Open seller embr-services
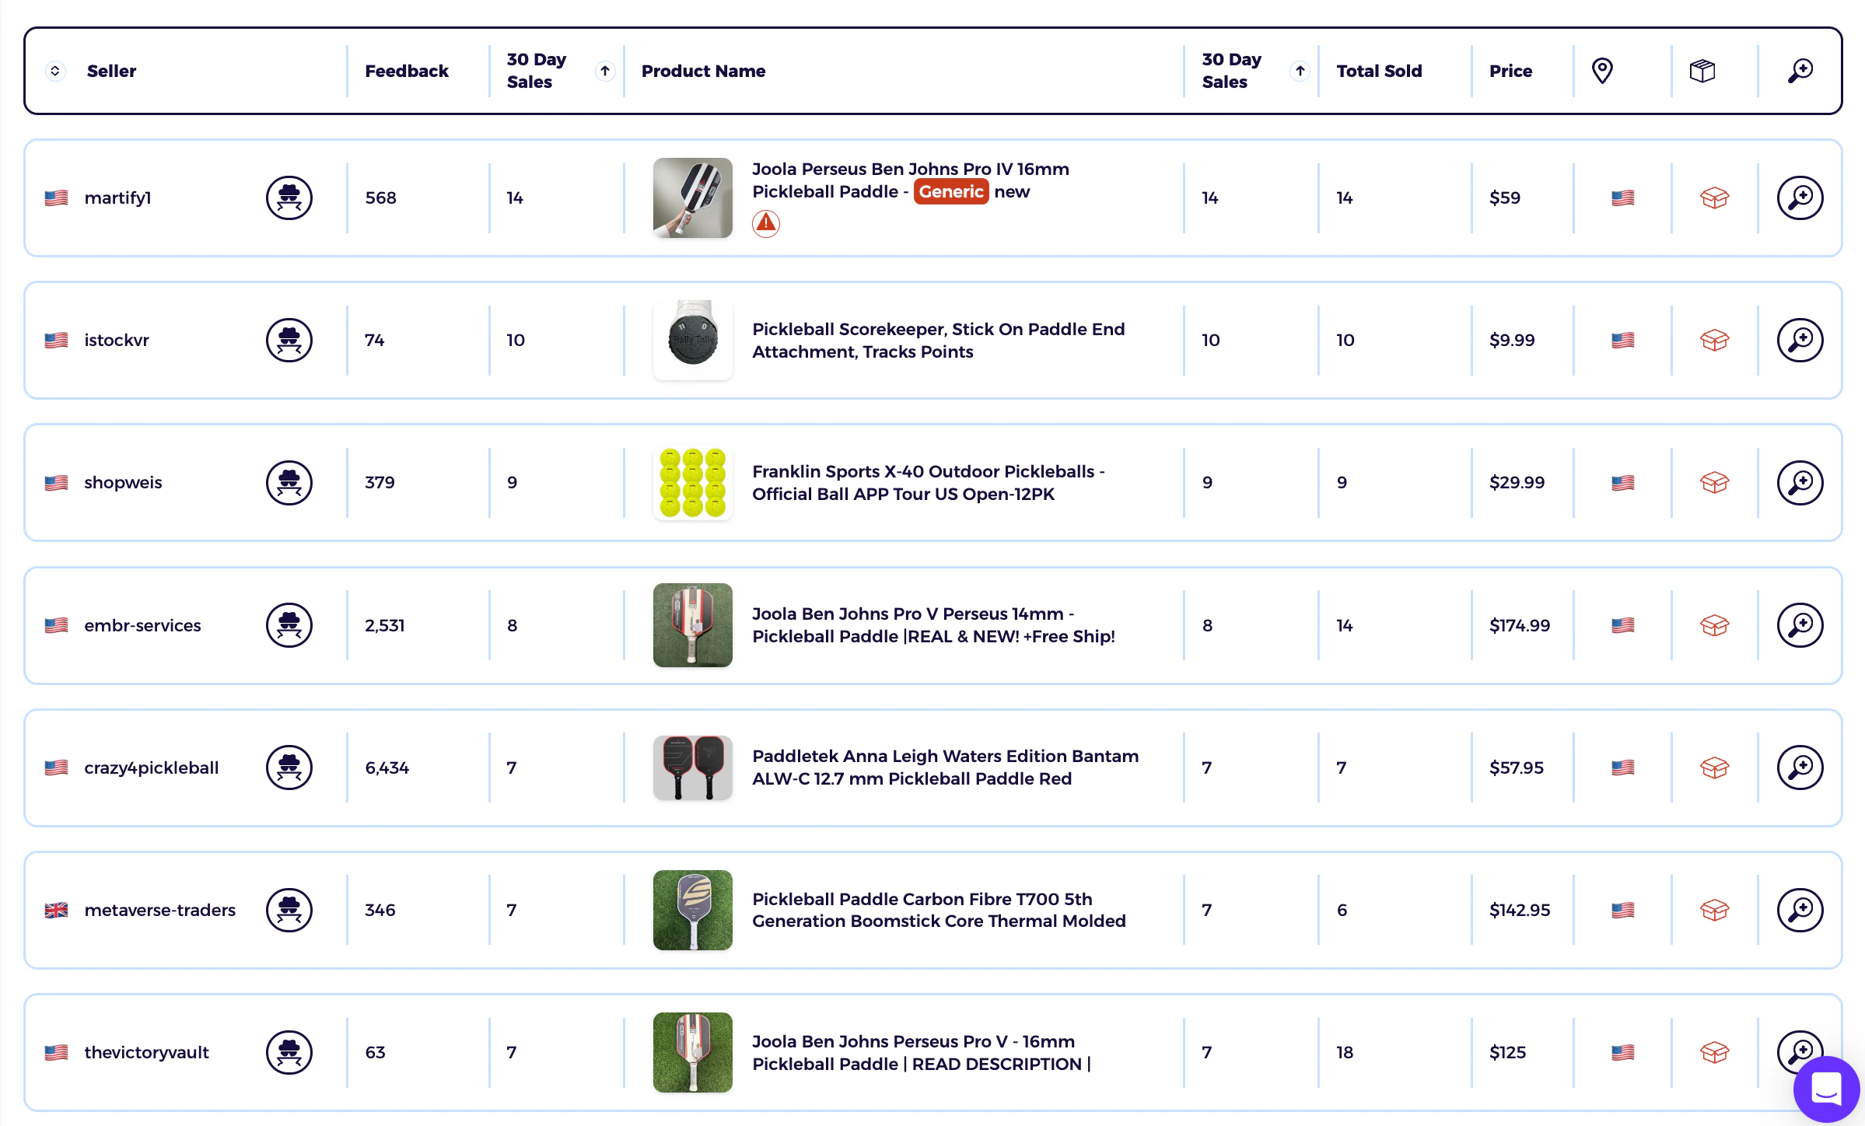This screenshot has width=1865, height=1126. [142, 625]
